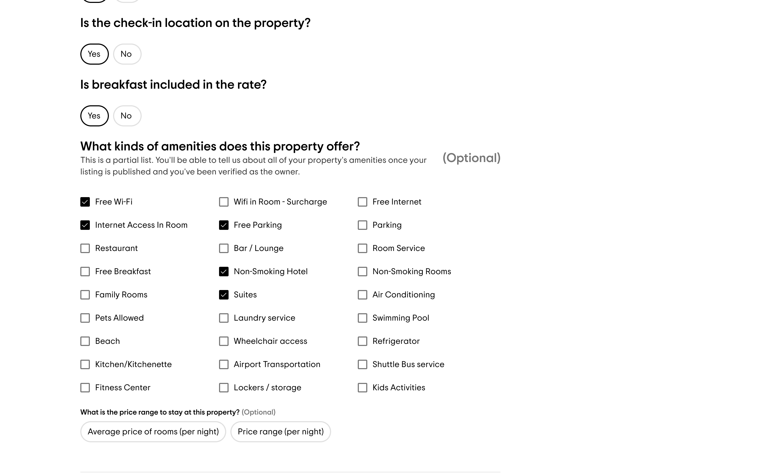
Task: Choose the Price range per night option
Action: [281, 432]
